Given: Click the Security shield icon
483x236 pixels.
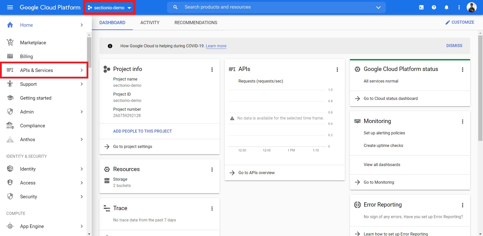Looking at the screenshot, I should pos(10,196).
